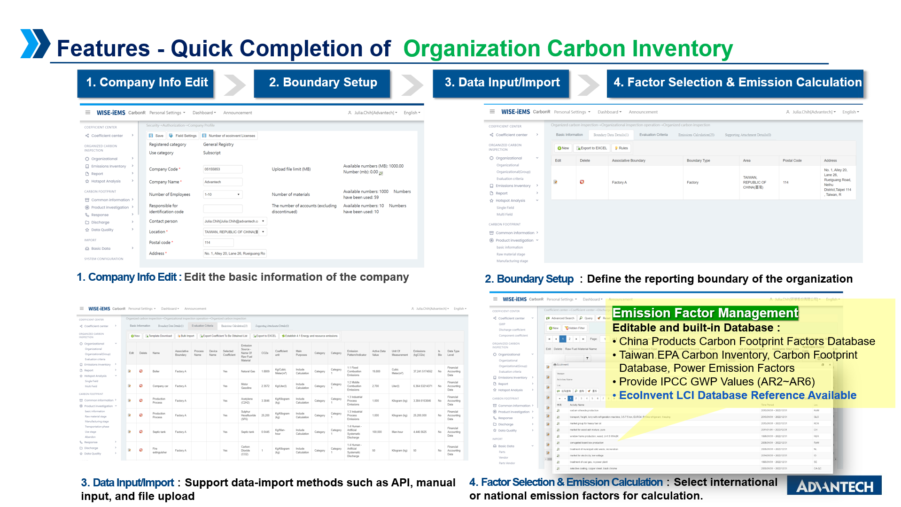
Task: Click hamburger menu icon in Company Profile screen
Action: (x=87, y=113)
